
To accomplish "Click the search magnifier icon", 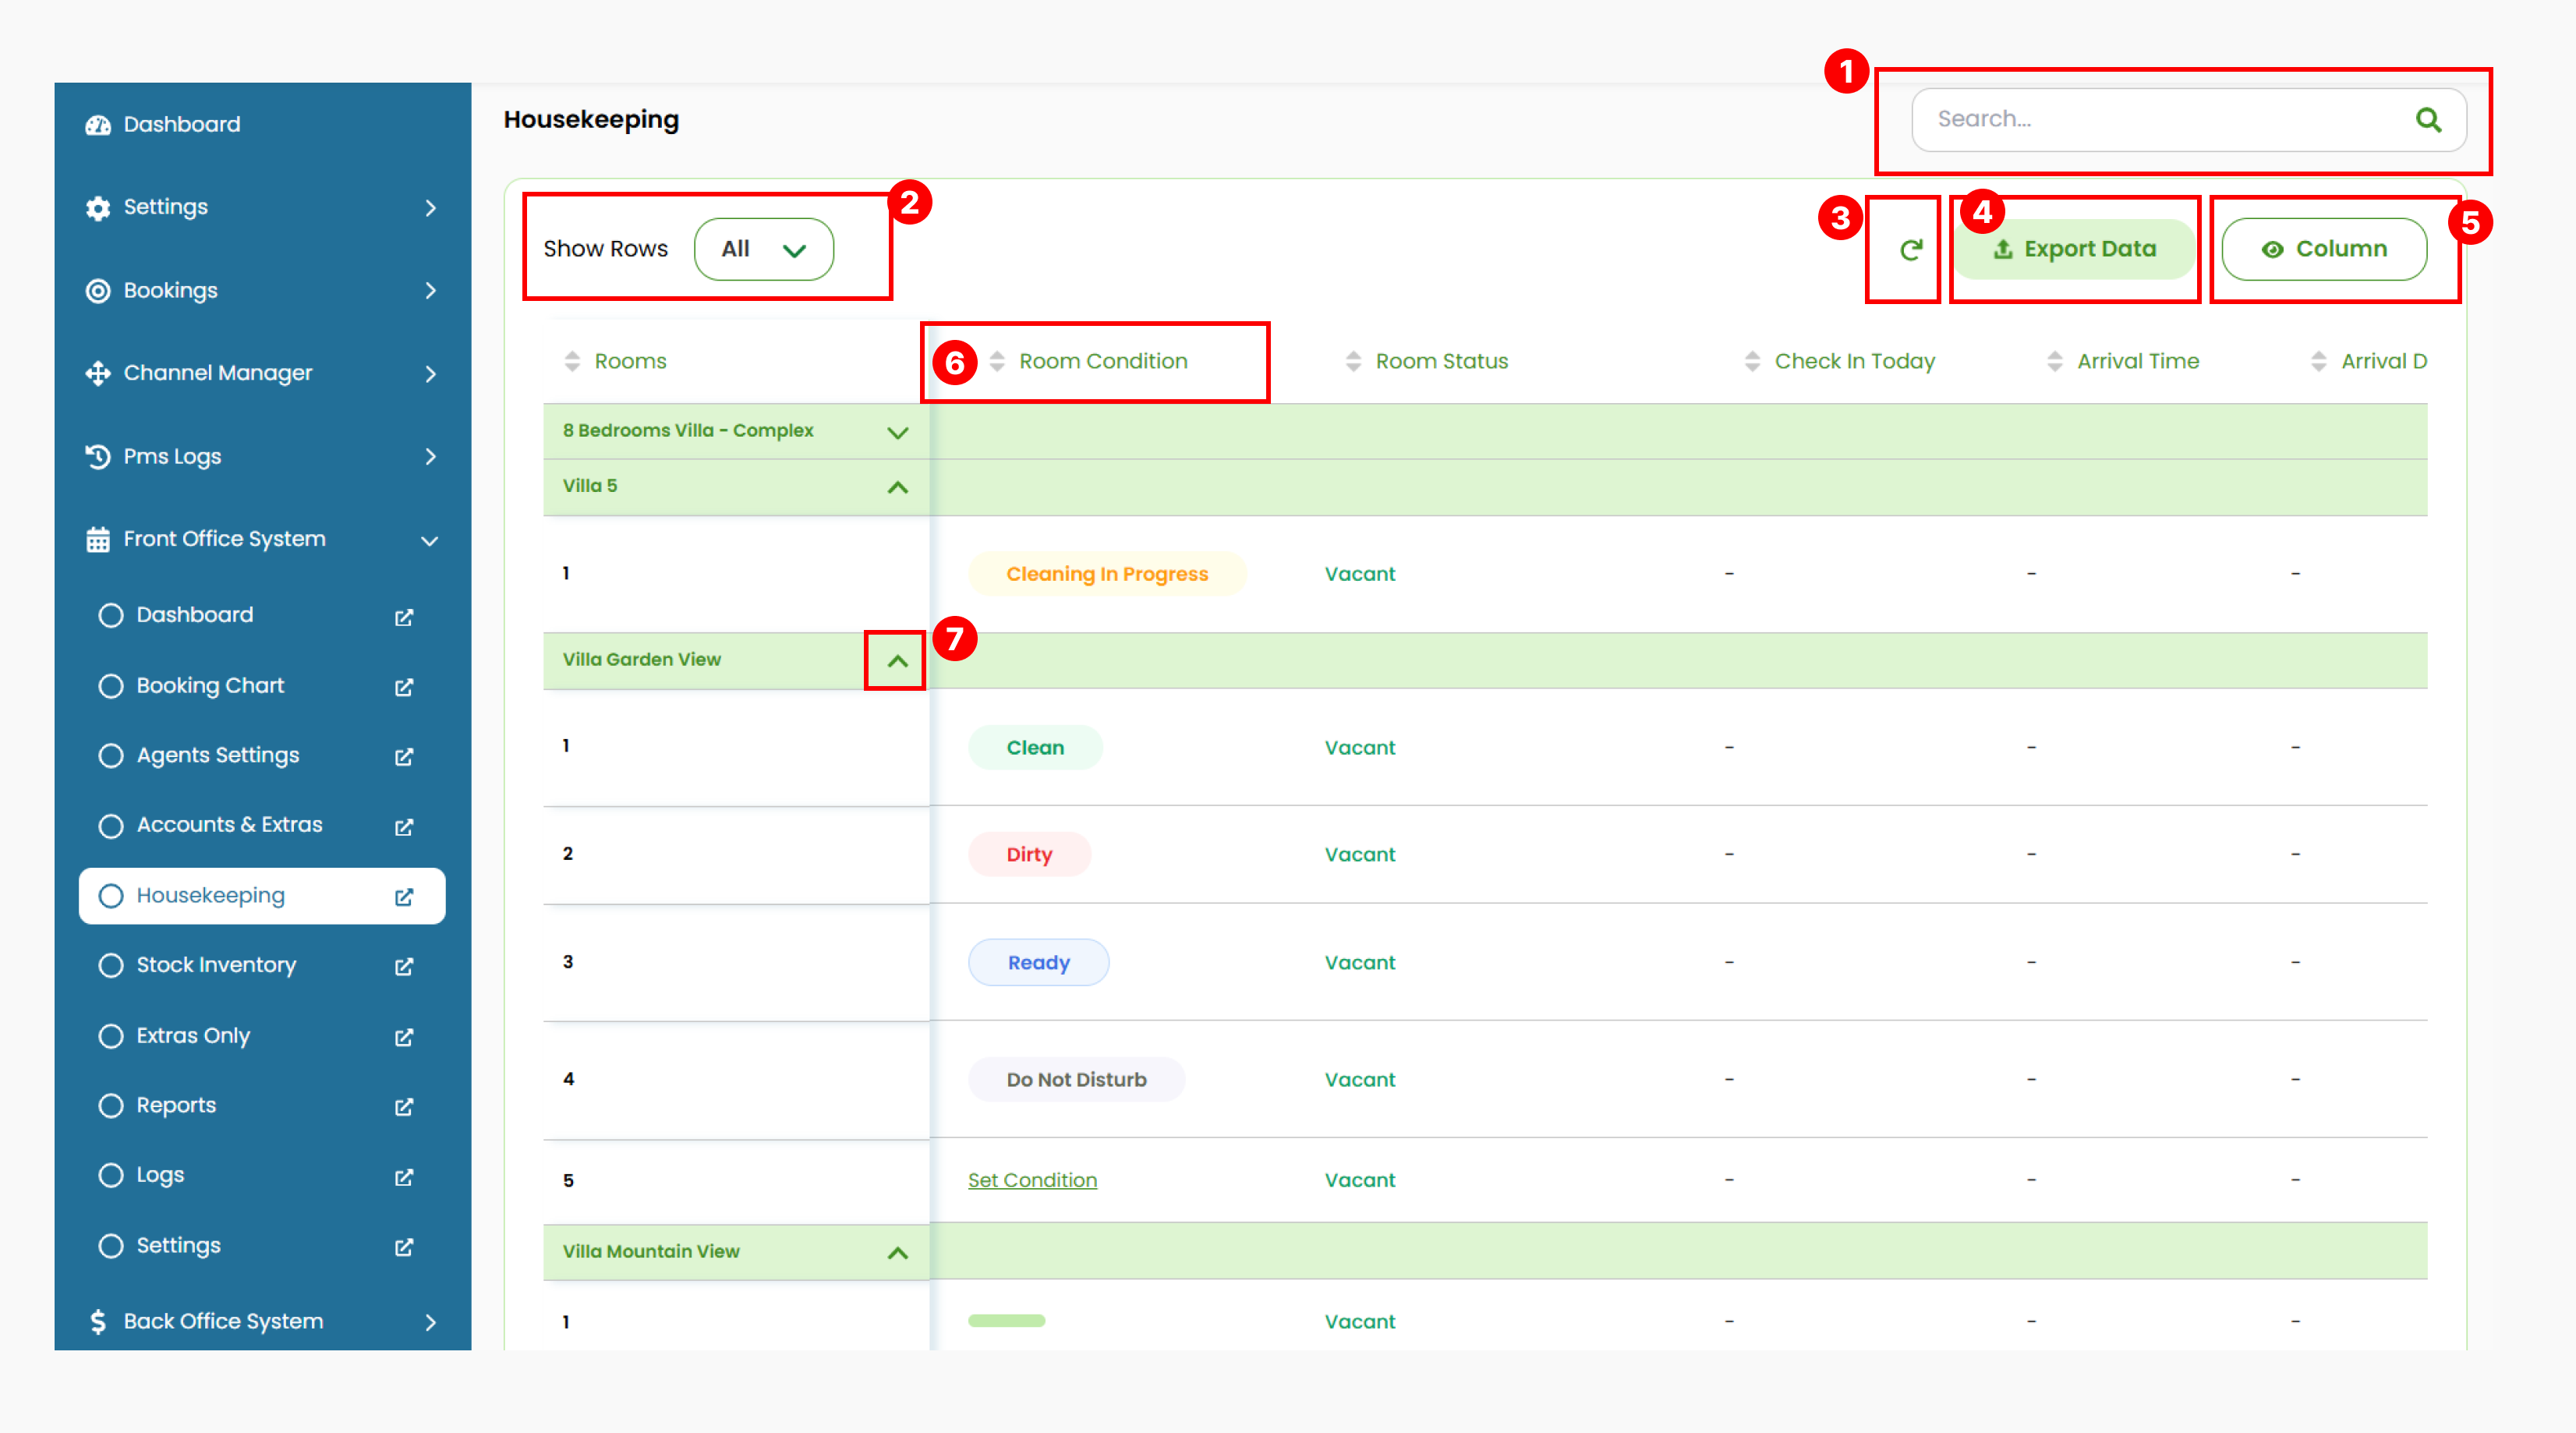I will click(2428, 120).
